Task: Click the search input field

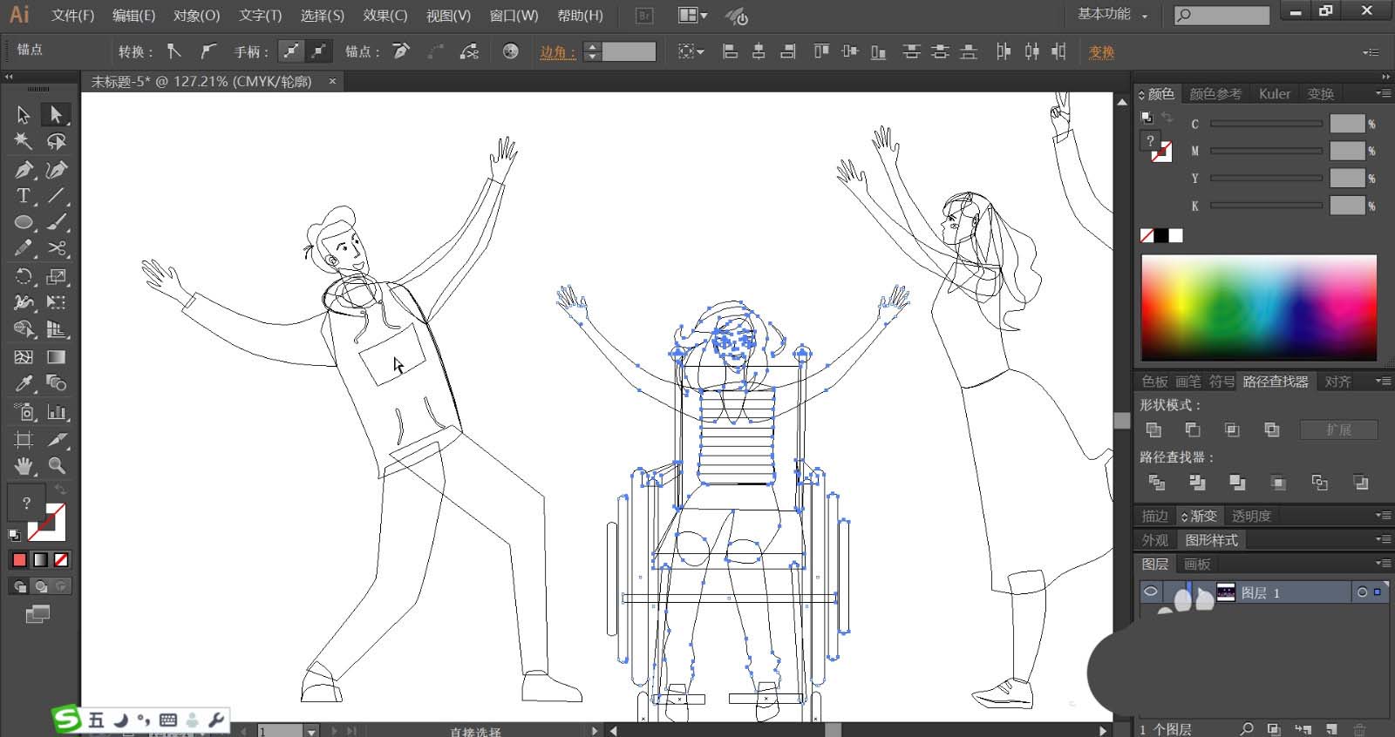Action: (1231, 15)
